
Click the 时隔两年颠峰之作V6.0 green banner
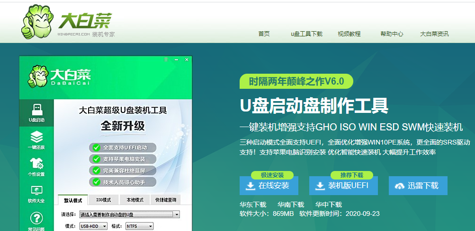(296, 81)
